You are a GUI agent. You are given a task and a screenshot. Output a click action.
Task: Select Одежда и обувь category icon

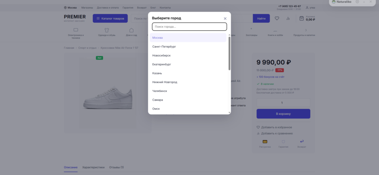click(107, 30)
